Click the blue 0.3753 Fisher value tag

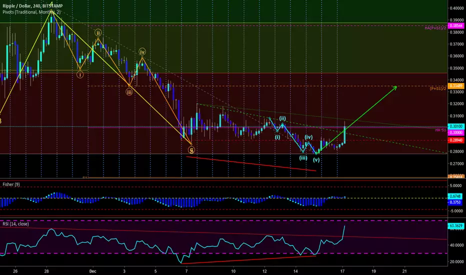tap(455, 202)
